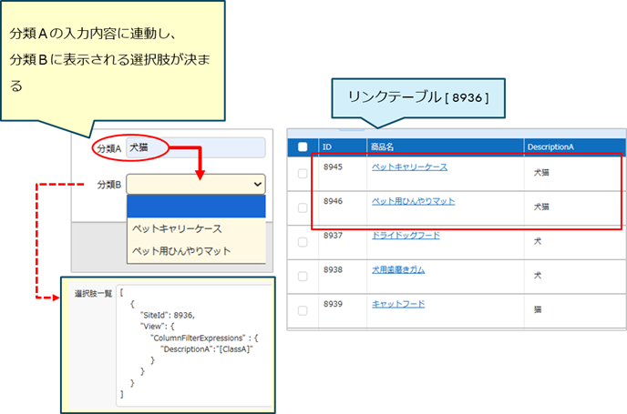Tick the checkbox for row ID 8945

pos(303,173)
